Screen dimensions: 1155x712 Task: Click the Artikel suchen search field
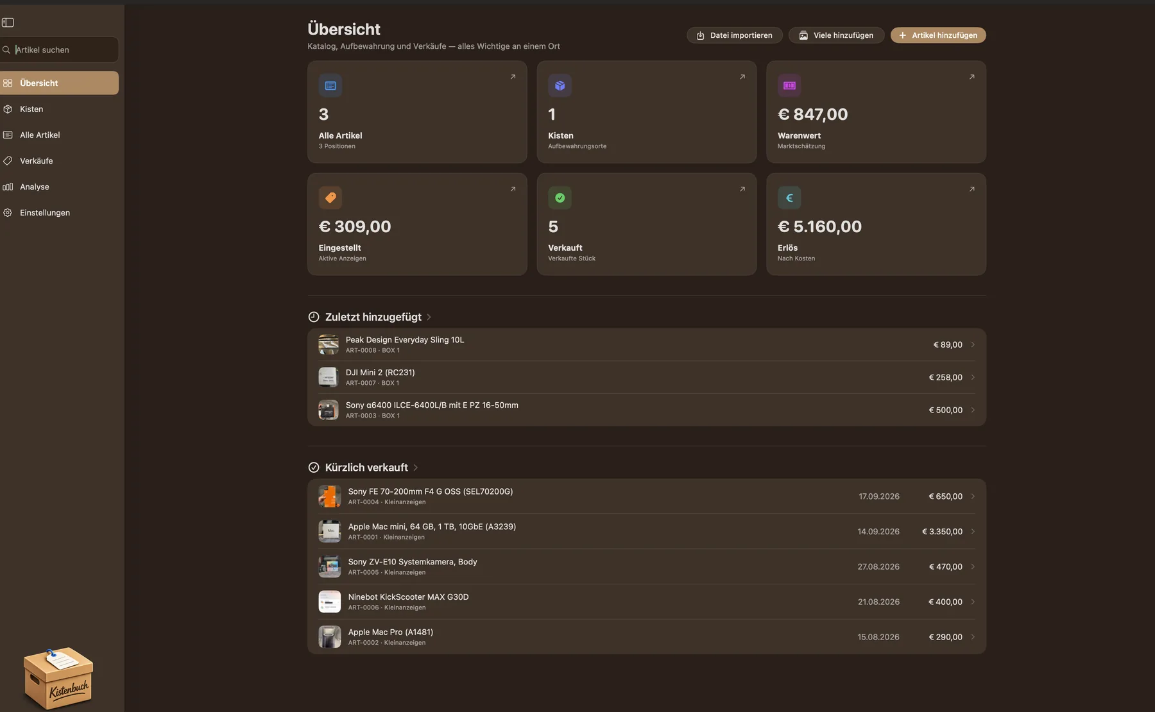click(59, 49)
